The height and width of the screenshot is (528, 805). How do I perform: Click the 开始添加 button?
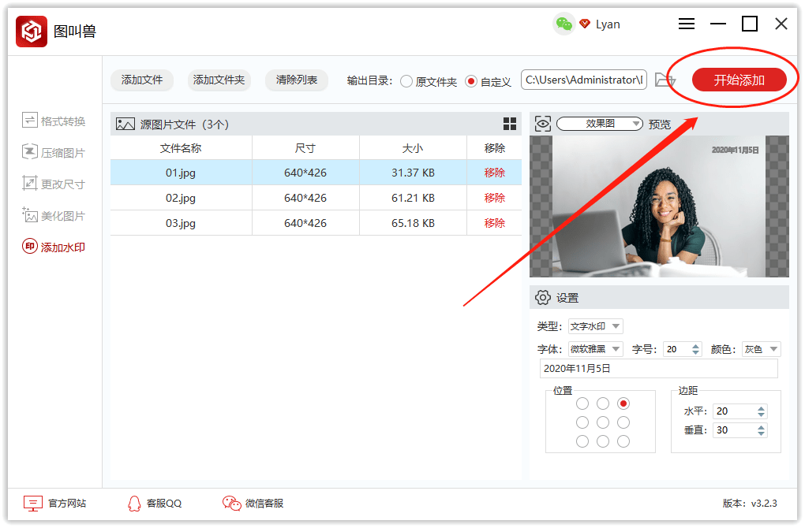[x=739, y=80]
